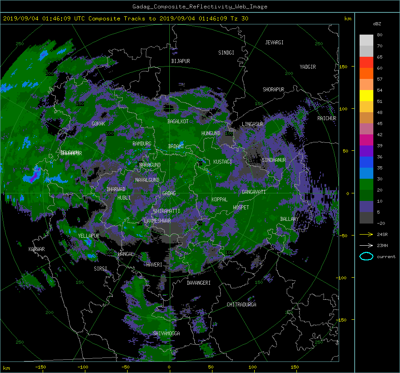Click the SHIVAMOGGA place name

(x=166, y=334)
